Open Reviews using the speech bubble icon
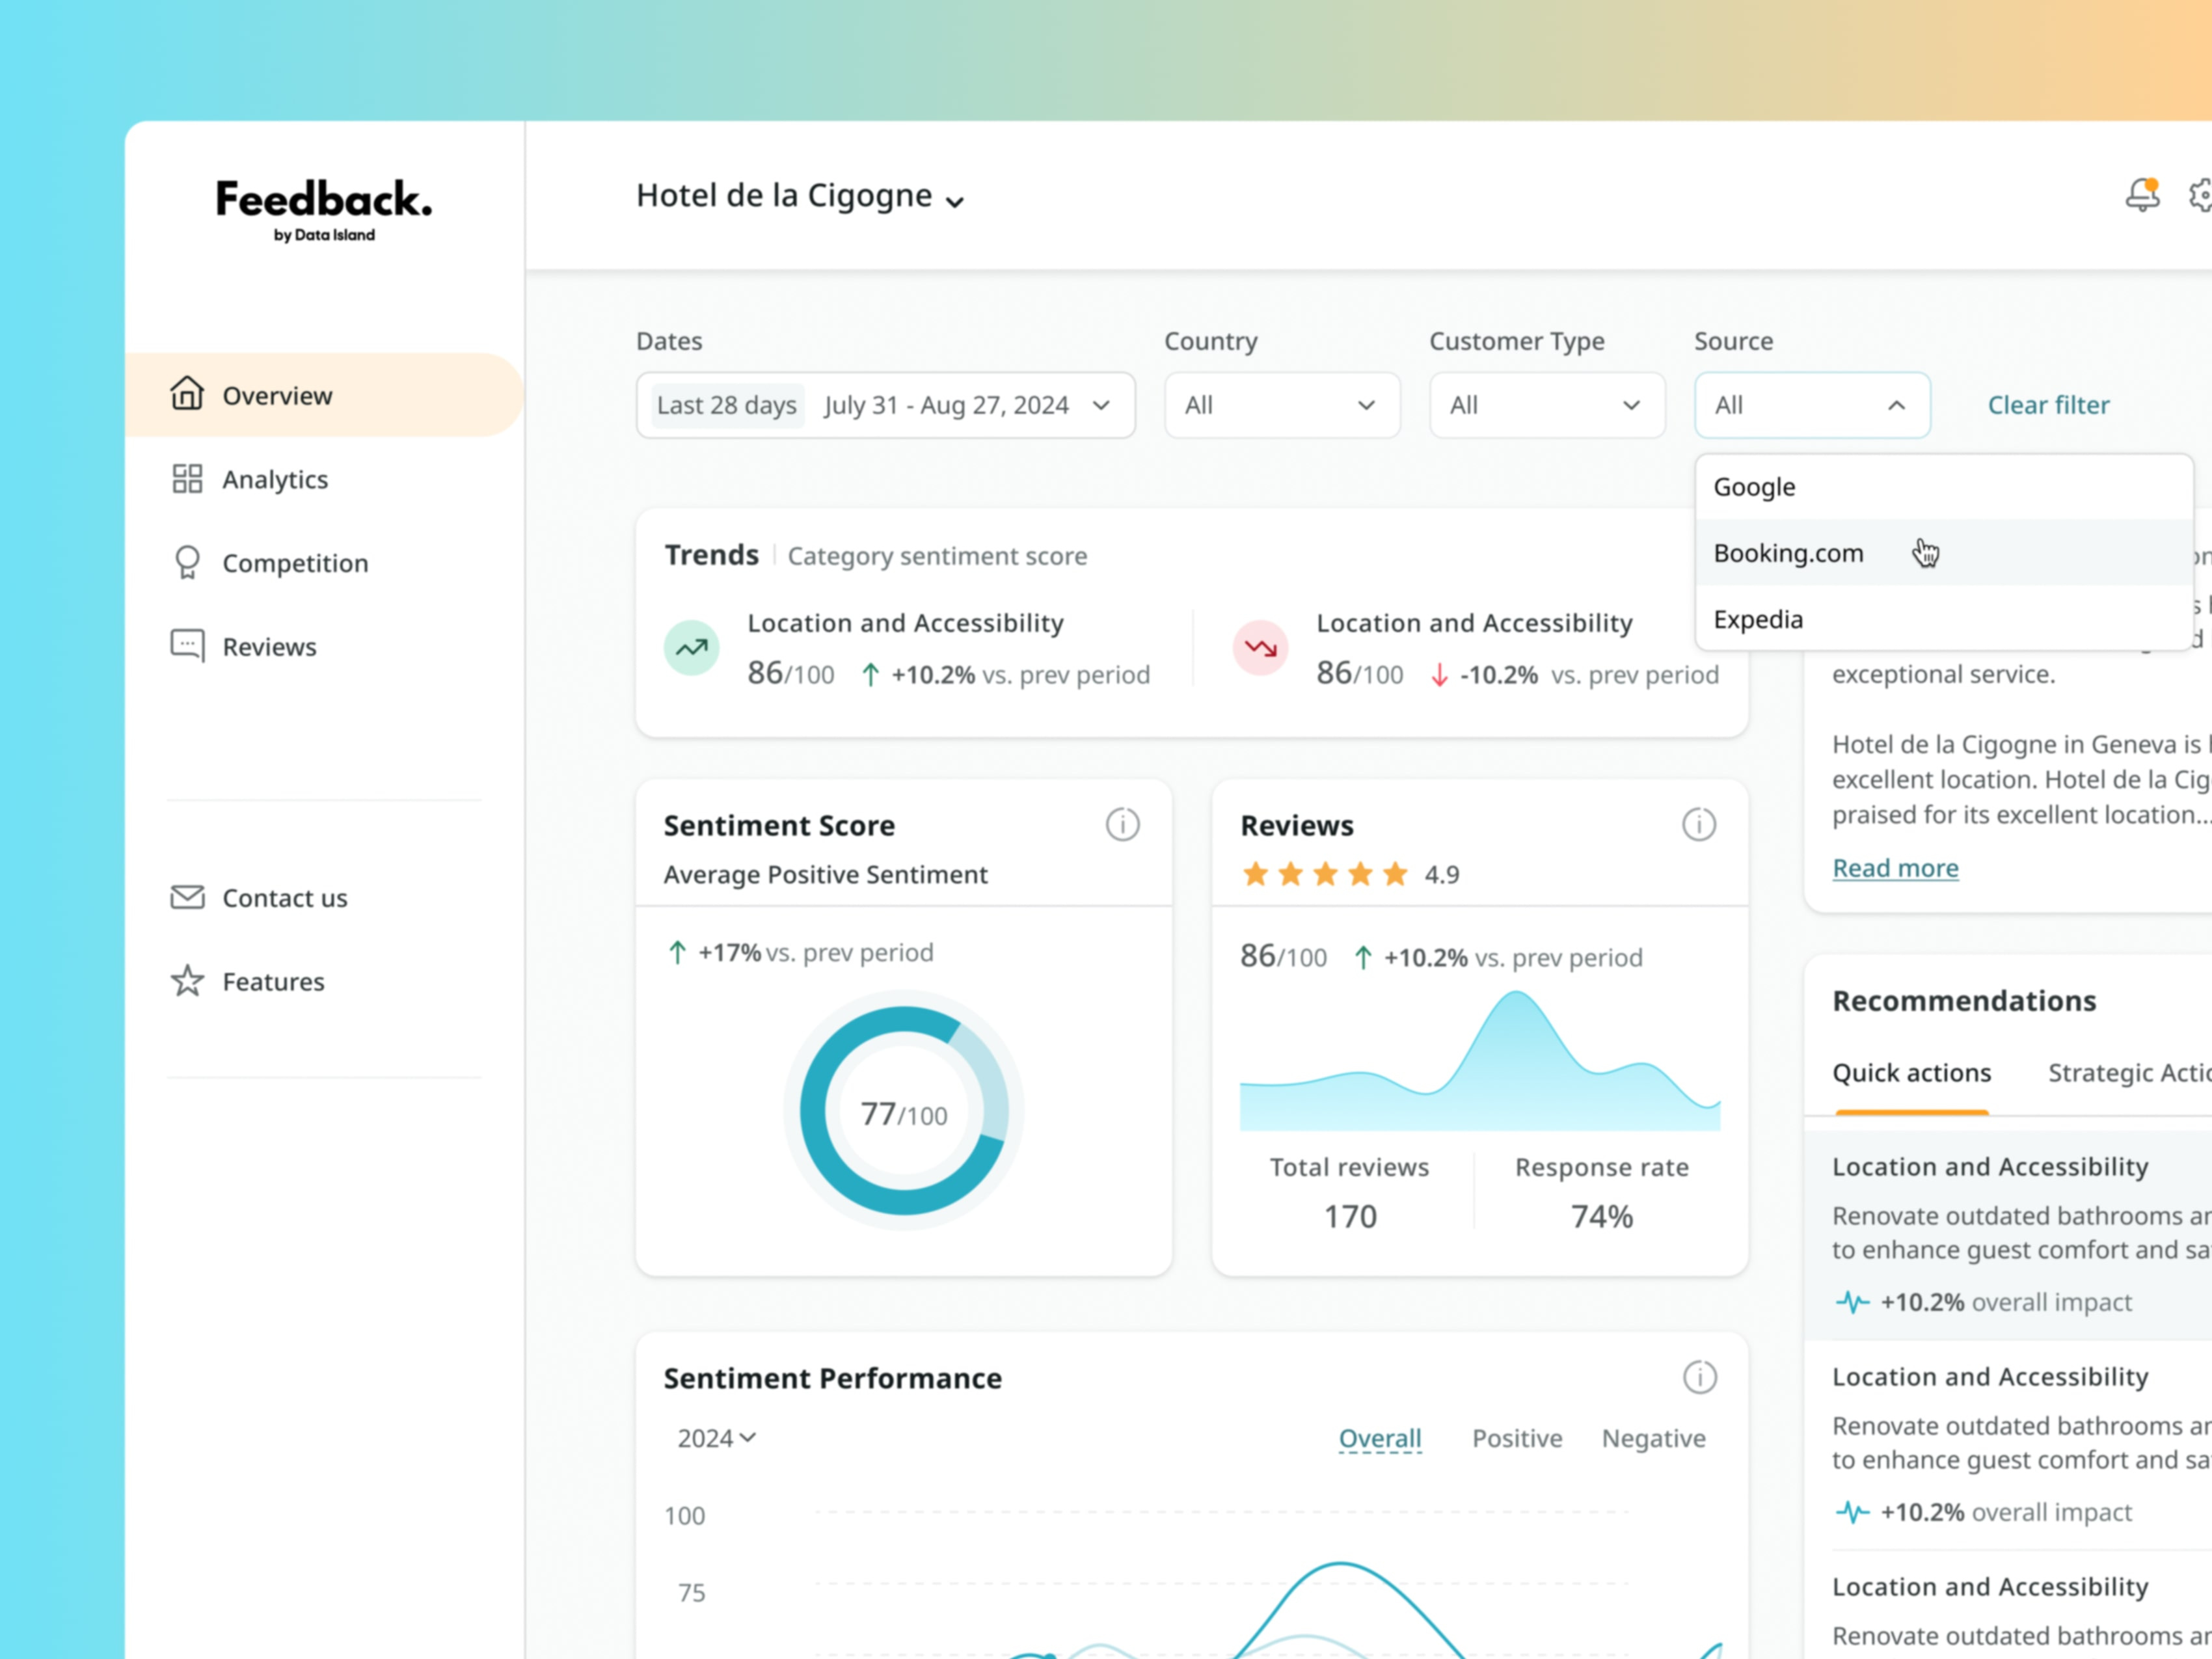2212x1659 pixels. [187, 645]
